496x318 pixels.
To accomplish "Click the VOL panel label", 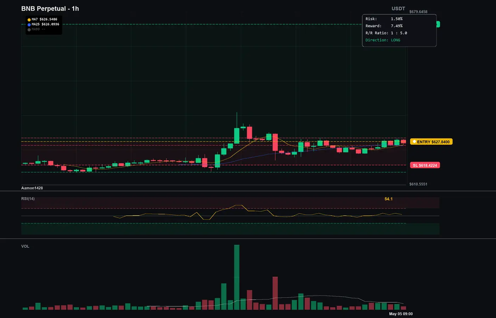I will coord(25,246).
